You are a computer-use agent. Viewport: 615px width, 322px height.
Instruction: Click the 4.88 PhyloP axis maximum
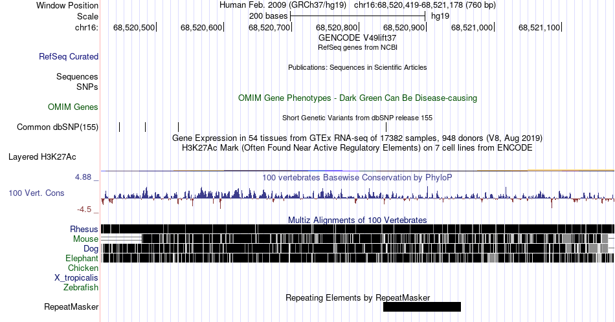83,177
